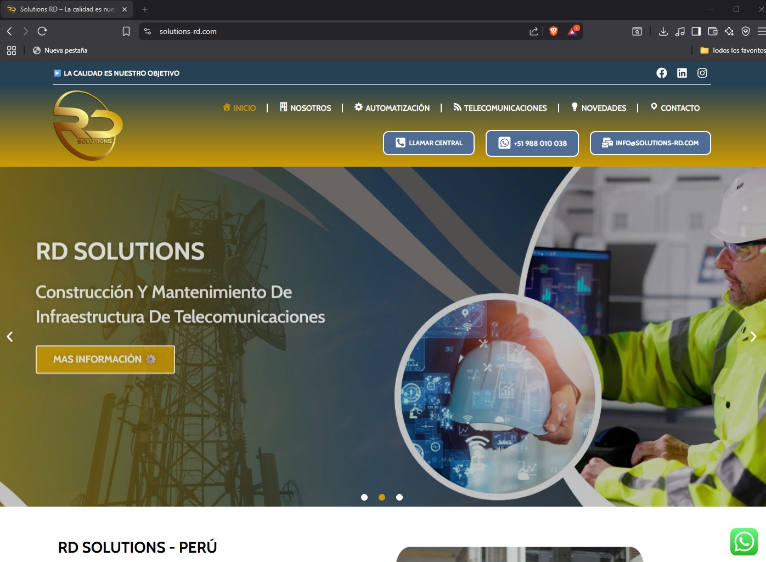The image size is (766, 562).
Task: Open the playlist music note icon
Action: (x=680, y=31)
